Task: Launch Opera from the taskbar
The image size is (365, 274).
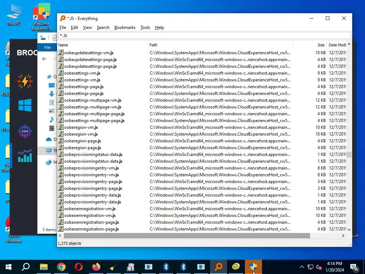Action: click(x=79, y=267)
